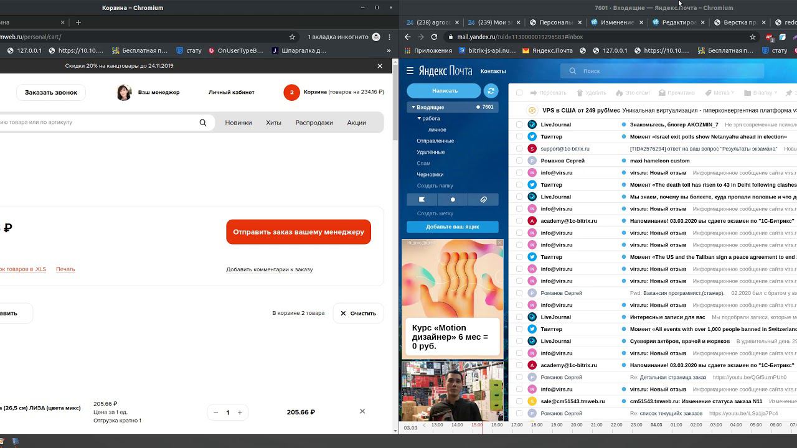
Task: Switch to Персональный browser tab
Action: [555, 22]
